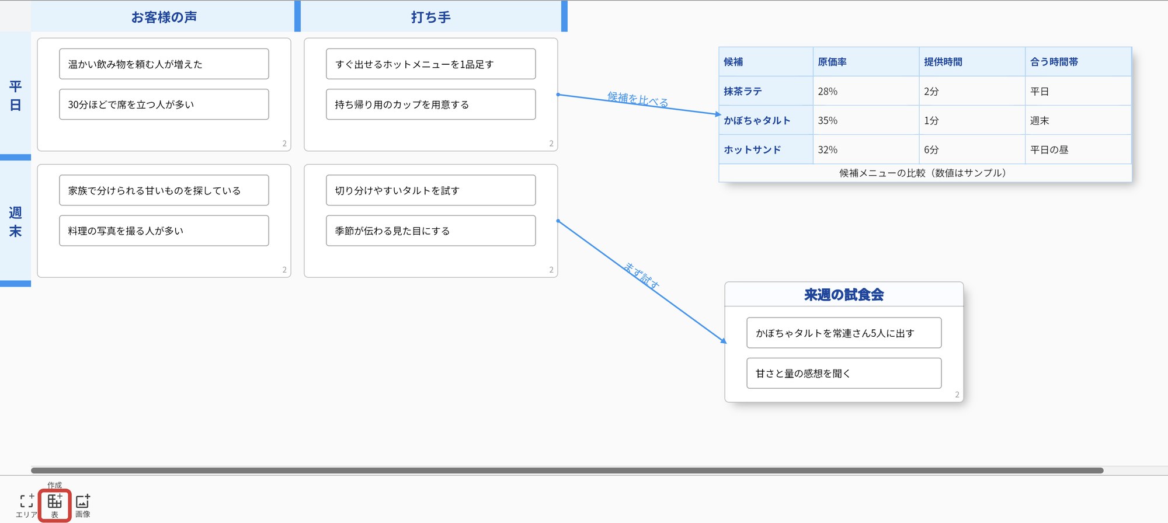Select card かぼちゃタルトを常連さん5人に出す
Image resolution: width=1168 pixels, height=523 pixels.
point(844,333)
